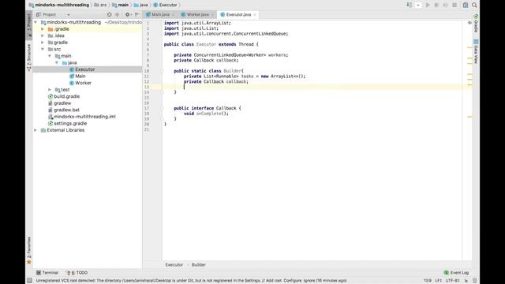Collapse the main folder
This screenshot has height=284, width=505.
(50, 56)
